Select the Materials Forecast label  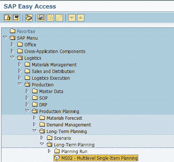tap(64, 118)
